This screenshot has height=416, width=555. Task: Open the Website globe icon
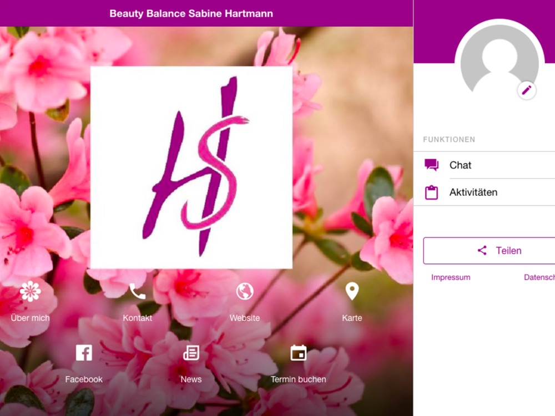click(x=245, y=291)
